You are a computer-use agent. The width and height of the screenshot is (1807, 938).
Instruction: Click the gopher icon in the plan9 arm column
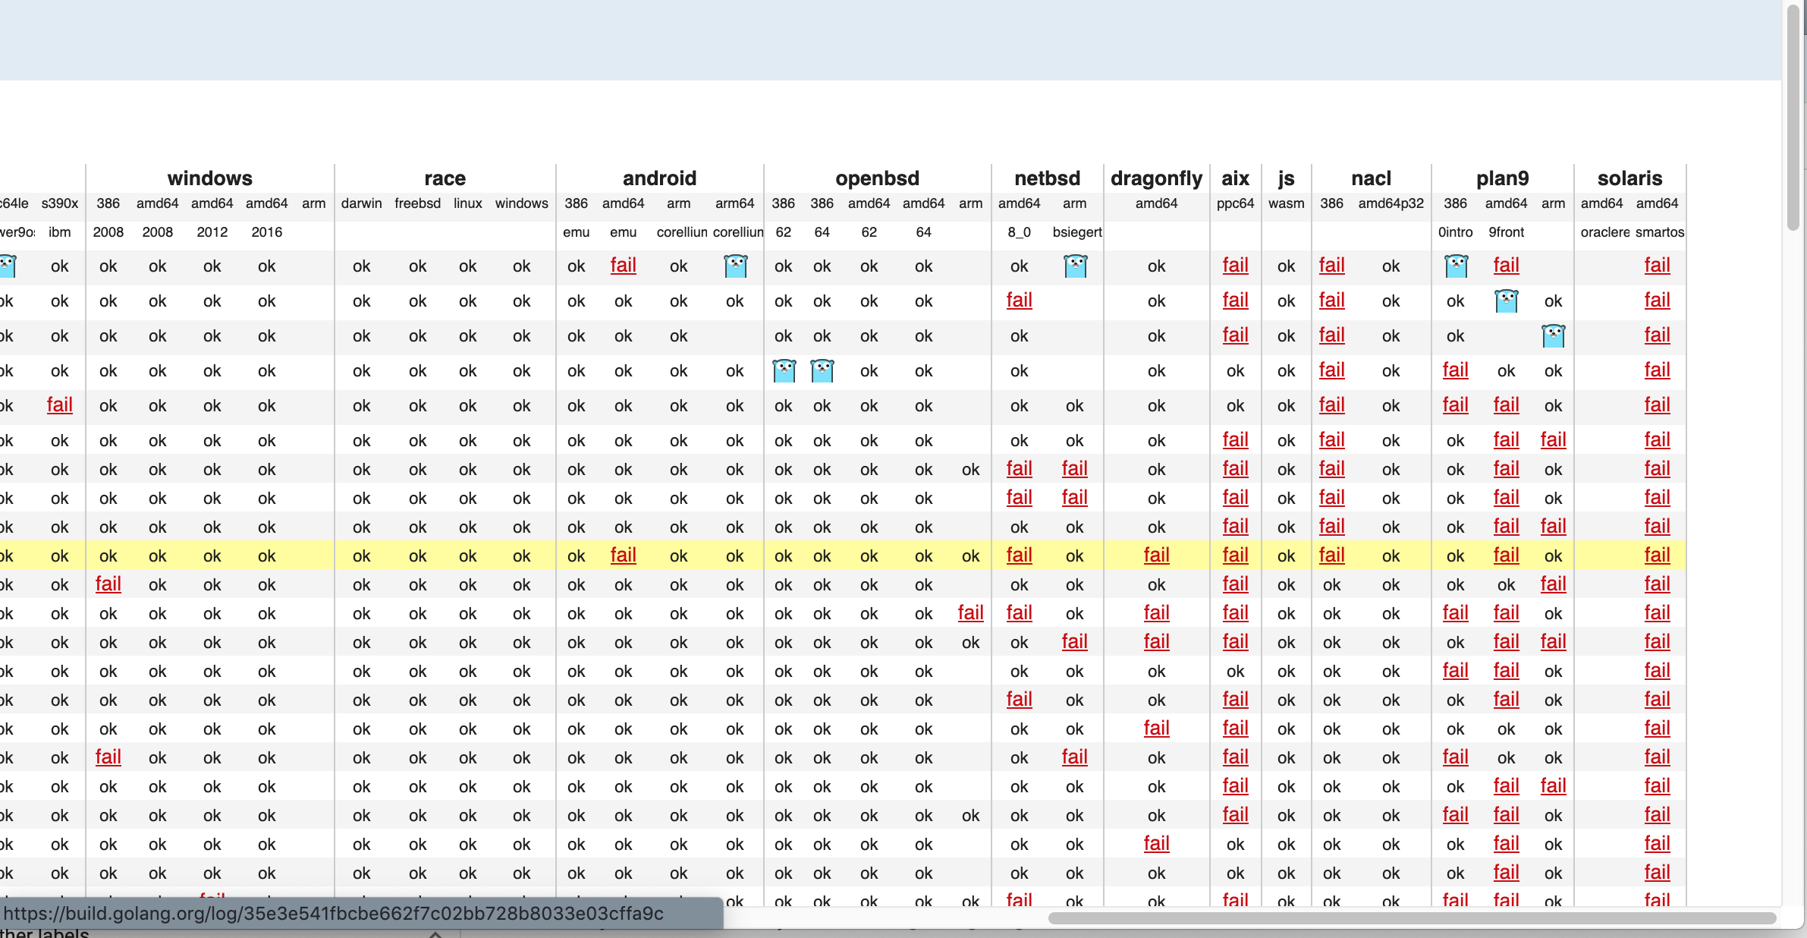(x=1554, y=336)
